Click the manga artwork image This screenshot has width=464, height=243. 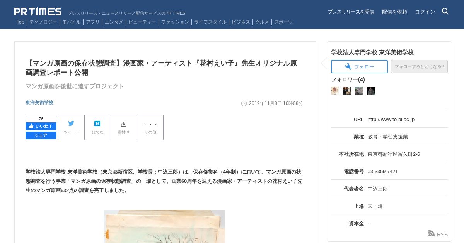pyautogui.click(x=164, y=226)
